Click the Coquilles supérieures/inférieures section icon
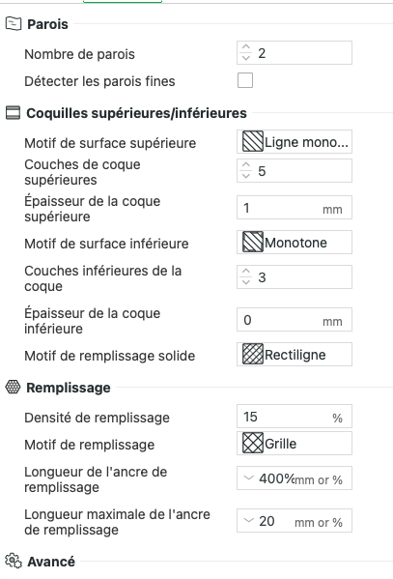This screenshot has height=579, width=393. click(13, 113)
